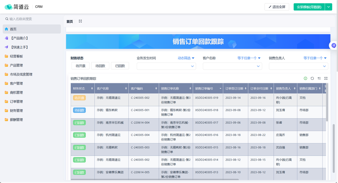Click the sort-list icon above the table

pyautogui.click(x=319, y=79)
